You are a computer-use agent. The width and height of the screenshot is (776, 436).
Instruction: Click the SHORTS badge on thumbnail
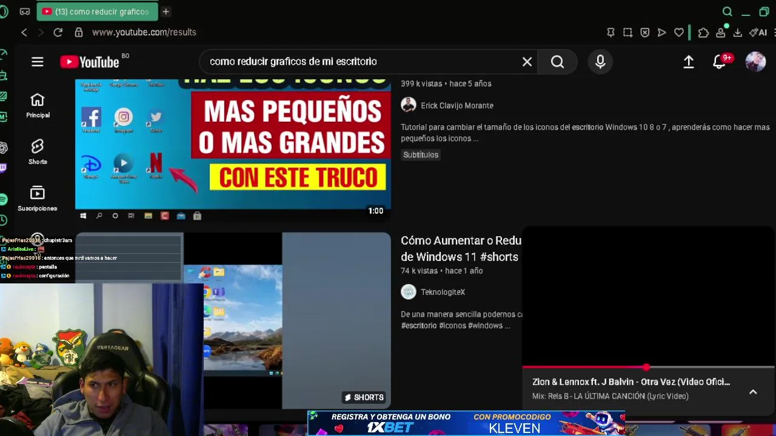pyautogui.click(x=364, y=397)
